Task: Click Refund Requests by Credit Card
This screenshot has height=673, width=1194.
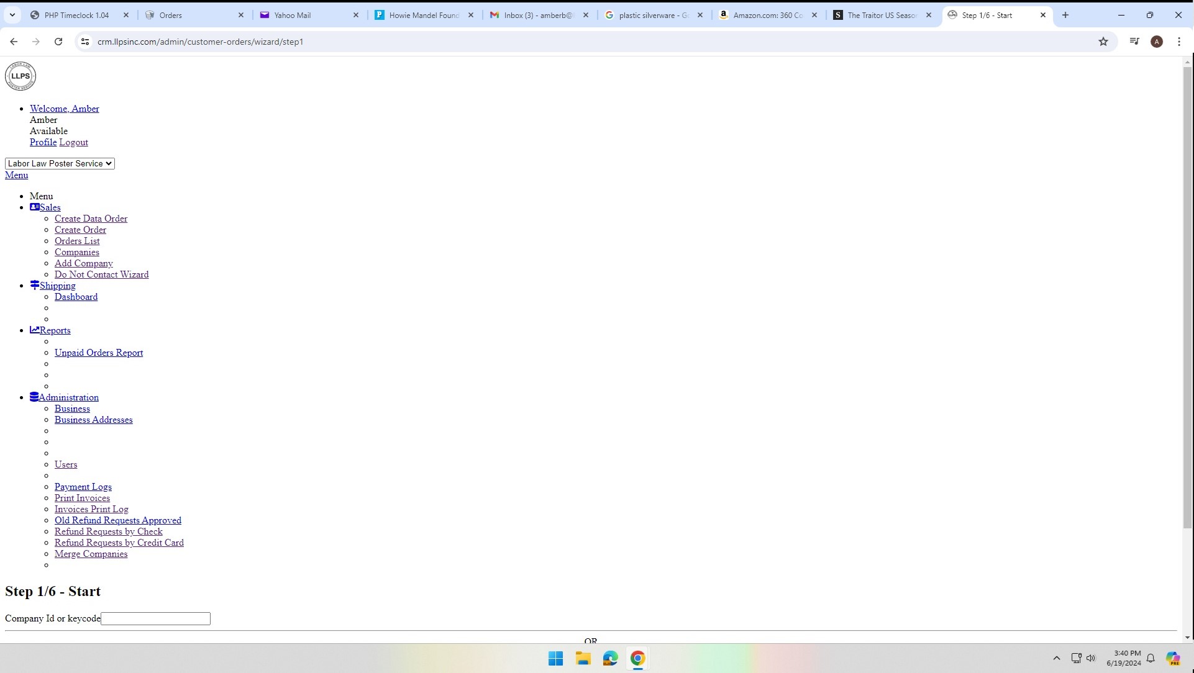Action: click(x=119, y=543)
